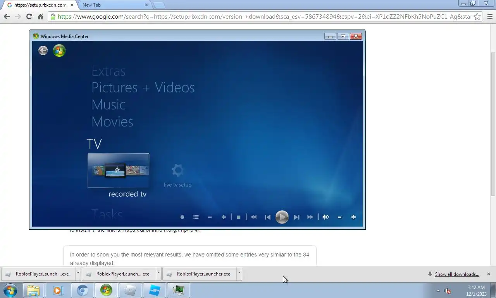
Task: Bookmark this page with the star
Action: click(x=477, y=16)
